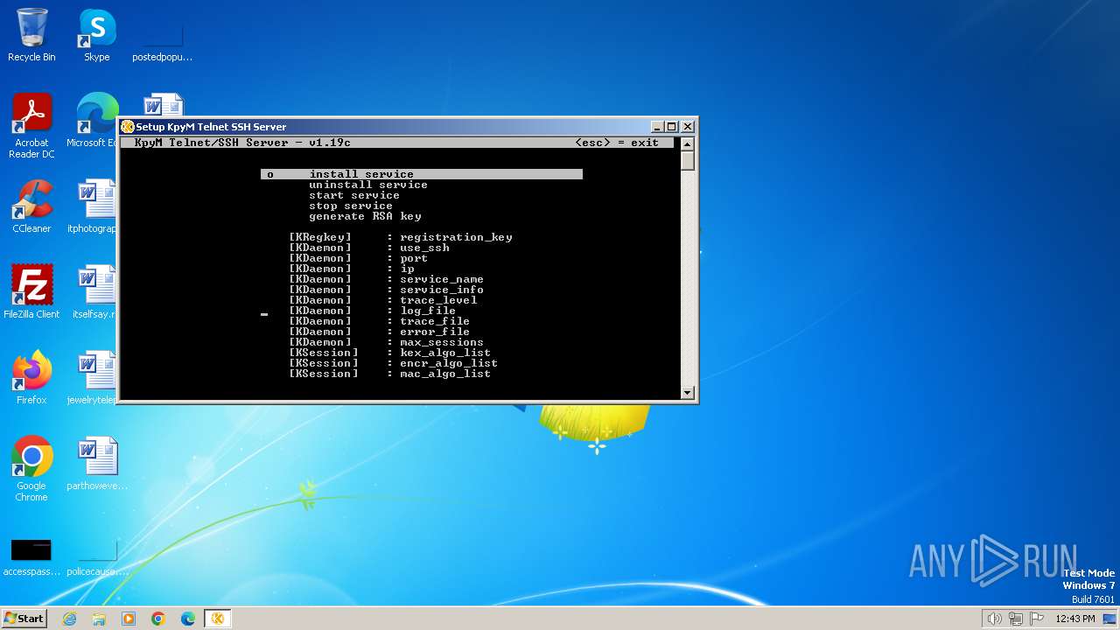Click the network tray icon
The width and height of the screenshot is (1120, 630).
[1017, 619]
